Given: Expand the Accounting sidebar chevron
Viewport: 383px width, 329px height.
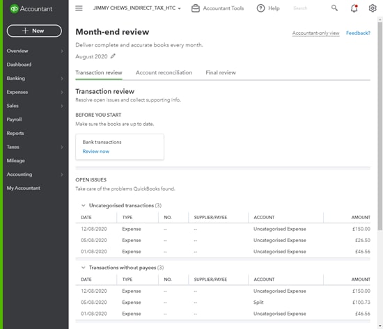Looking at the screenshot, I should tap(62, 175).
